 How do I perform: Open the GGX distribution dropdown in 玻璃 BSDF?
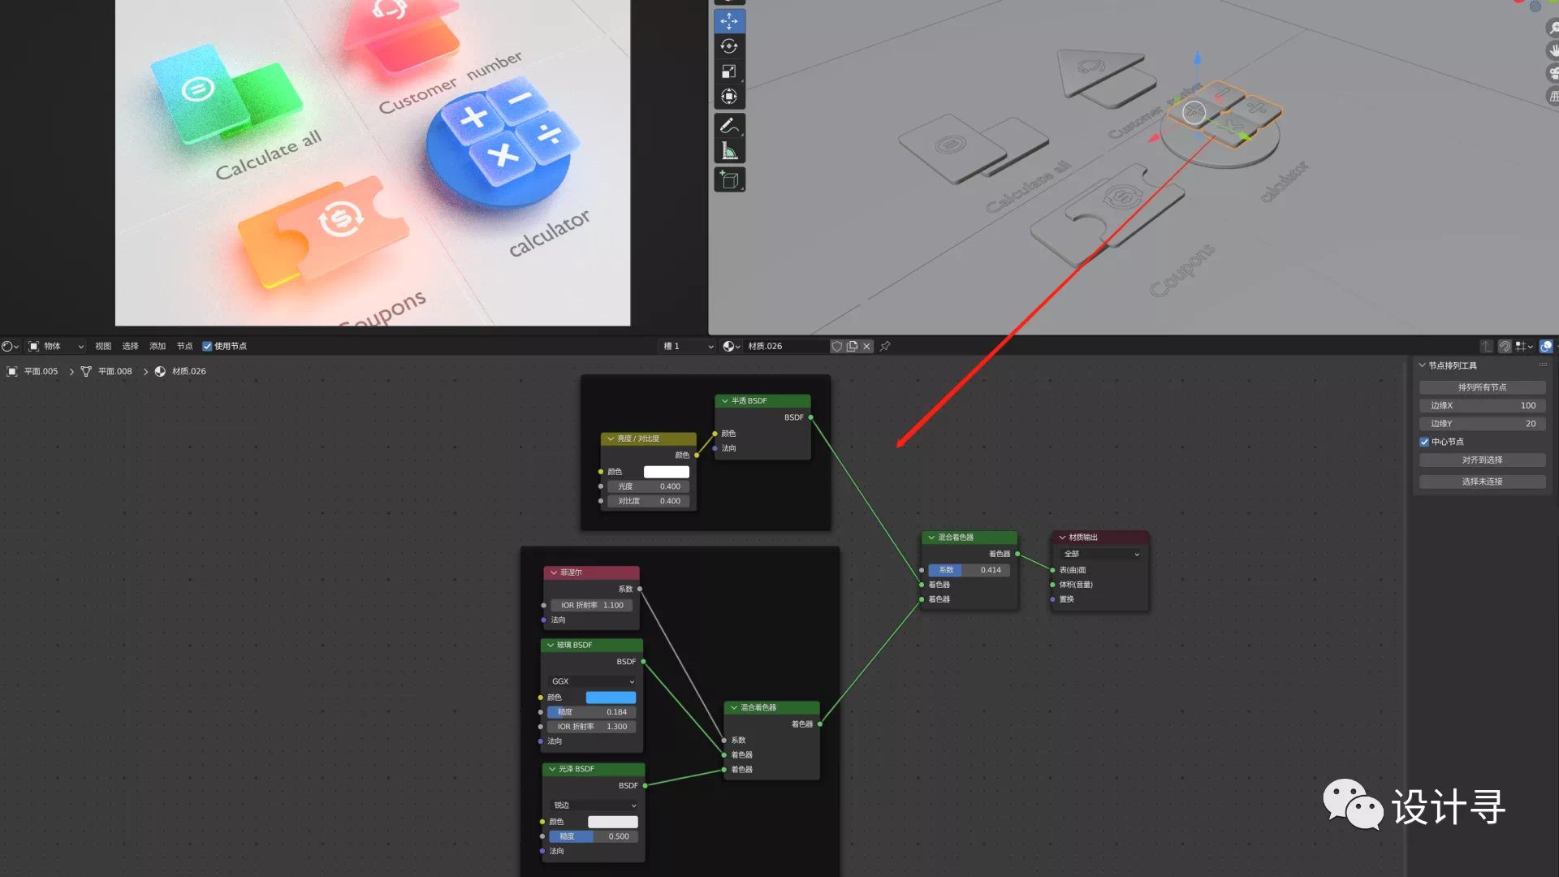click(x=592, y=681)
